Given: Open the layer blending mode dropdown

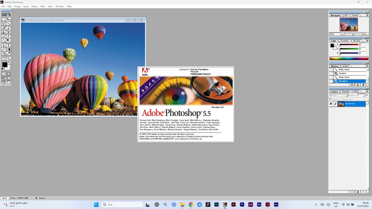Looking at the screenshot, I should point(339,95).
